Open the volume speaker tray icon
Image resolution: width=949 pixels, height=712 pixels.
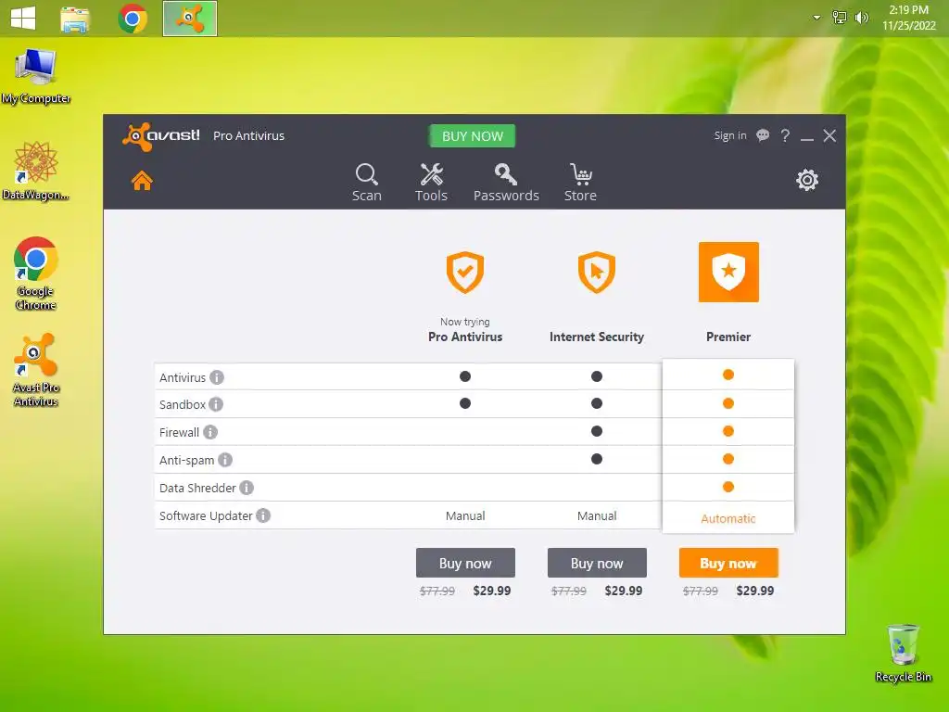pyautogui.click(x=861, y=17)
